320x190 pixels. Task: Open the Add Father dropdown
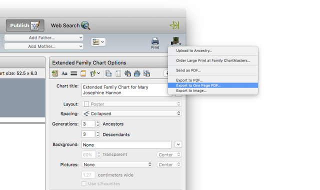point(44,37)
